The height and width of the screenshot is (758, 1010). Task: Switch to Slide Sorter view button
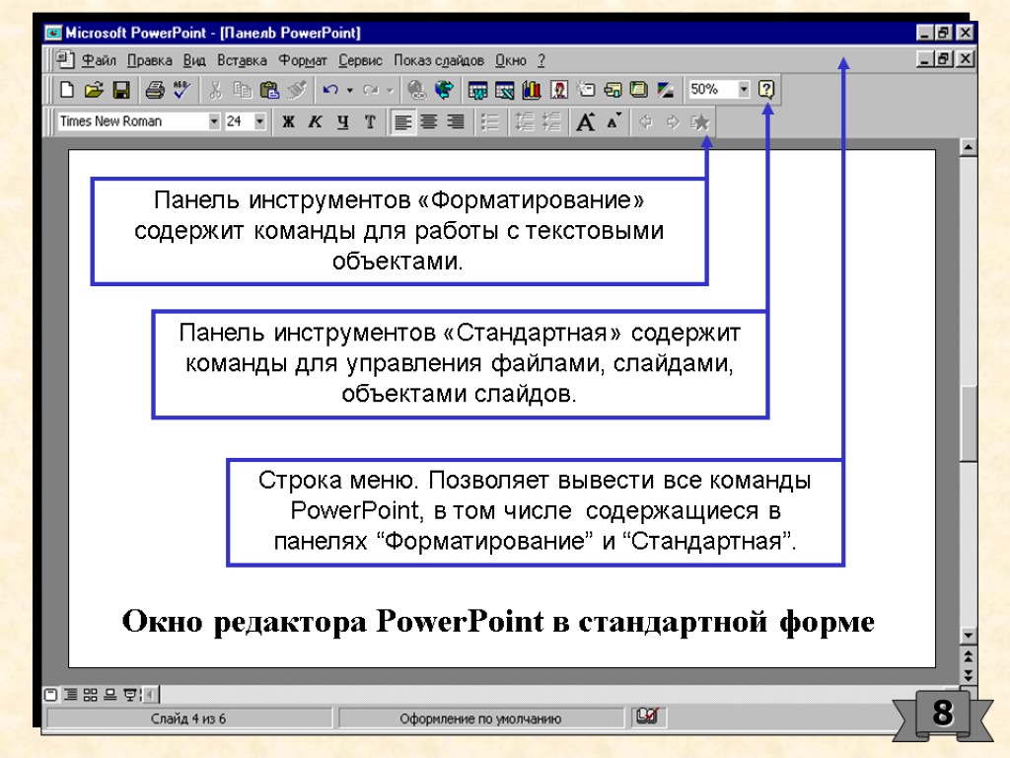coord(90,694)
